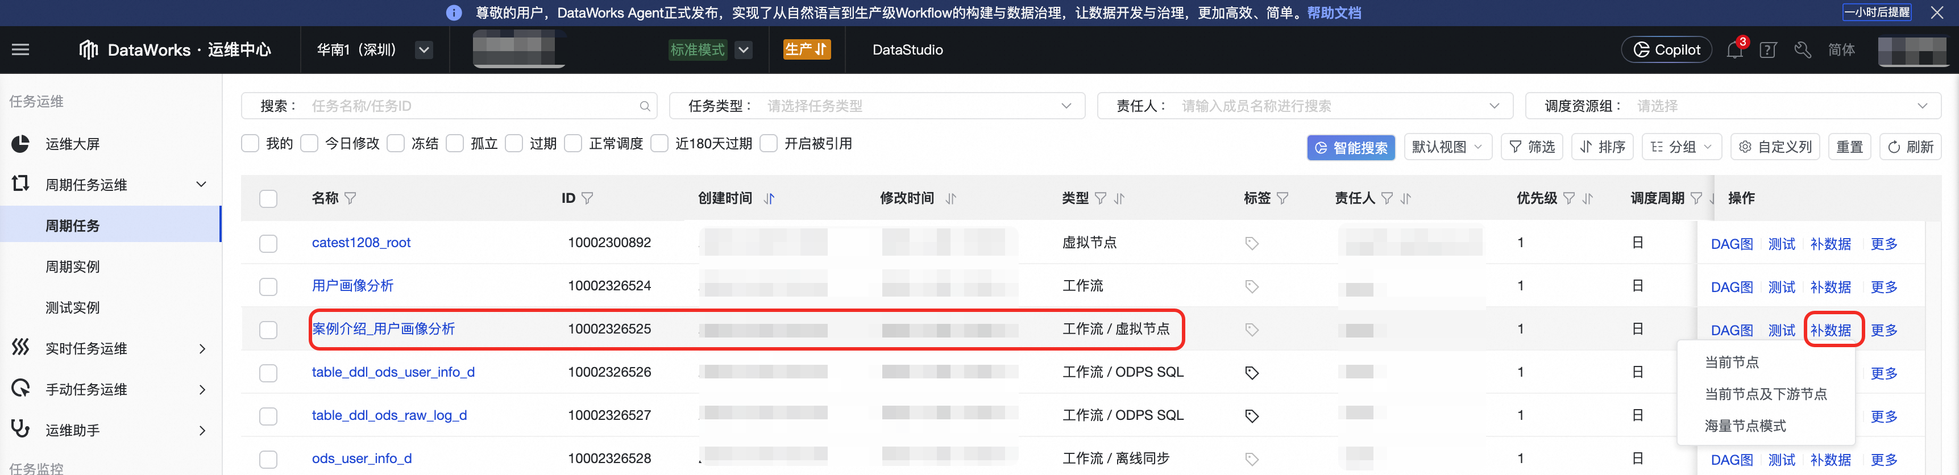This screenshot has width=1959, height=475.
Task: Select the catest1208_root row checkbox
Action: [x=268, y=243]
